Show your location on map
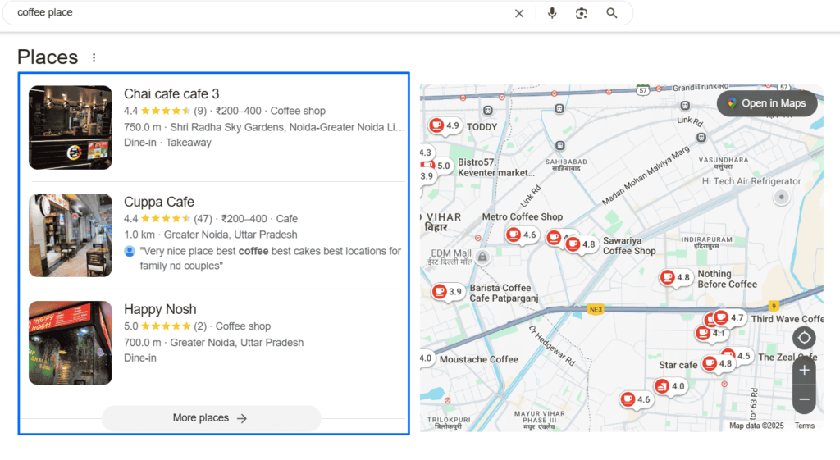 (804, 338)
